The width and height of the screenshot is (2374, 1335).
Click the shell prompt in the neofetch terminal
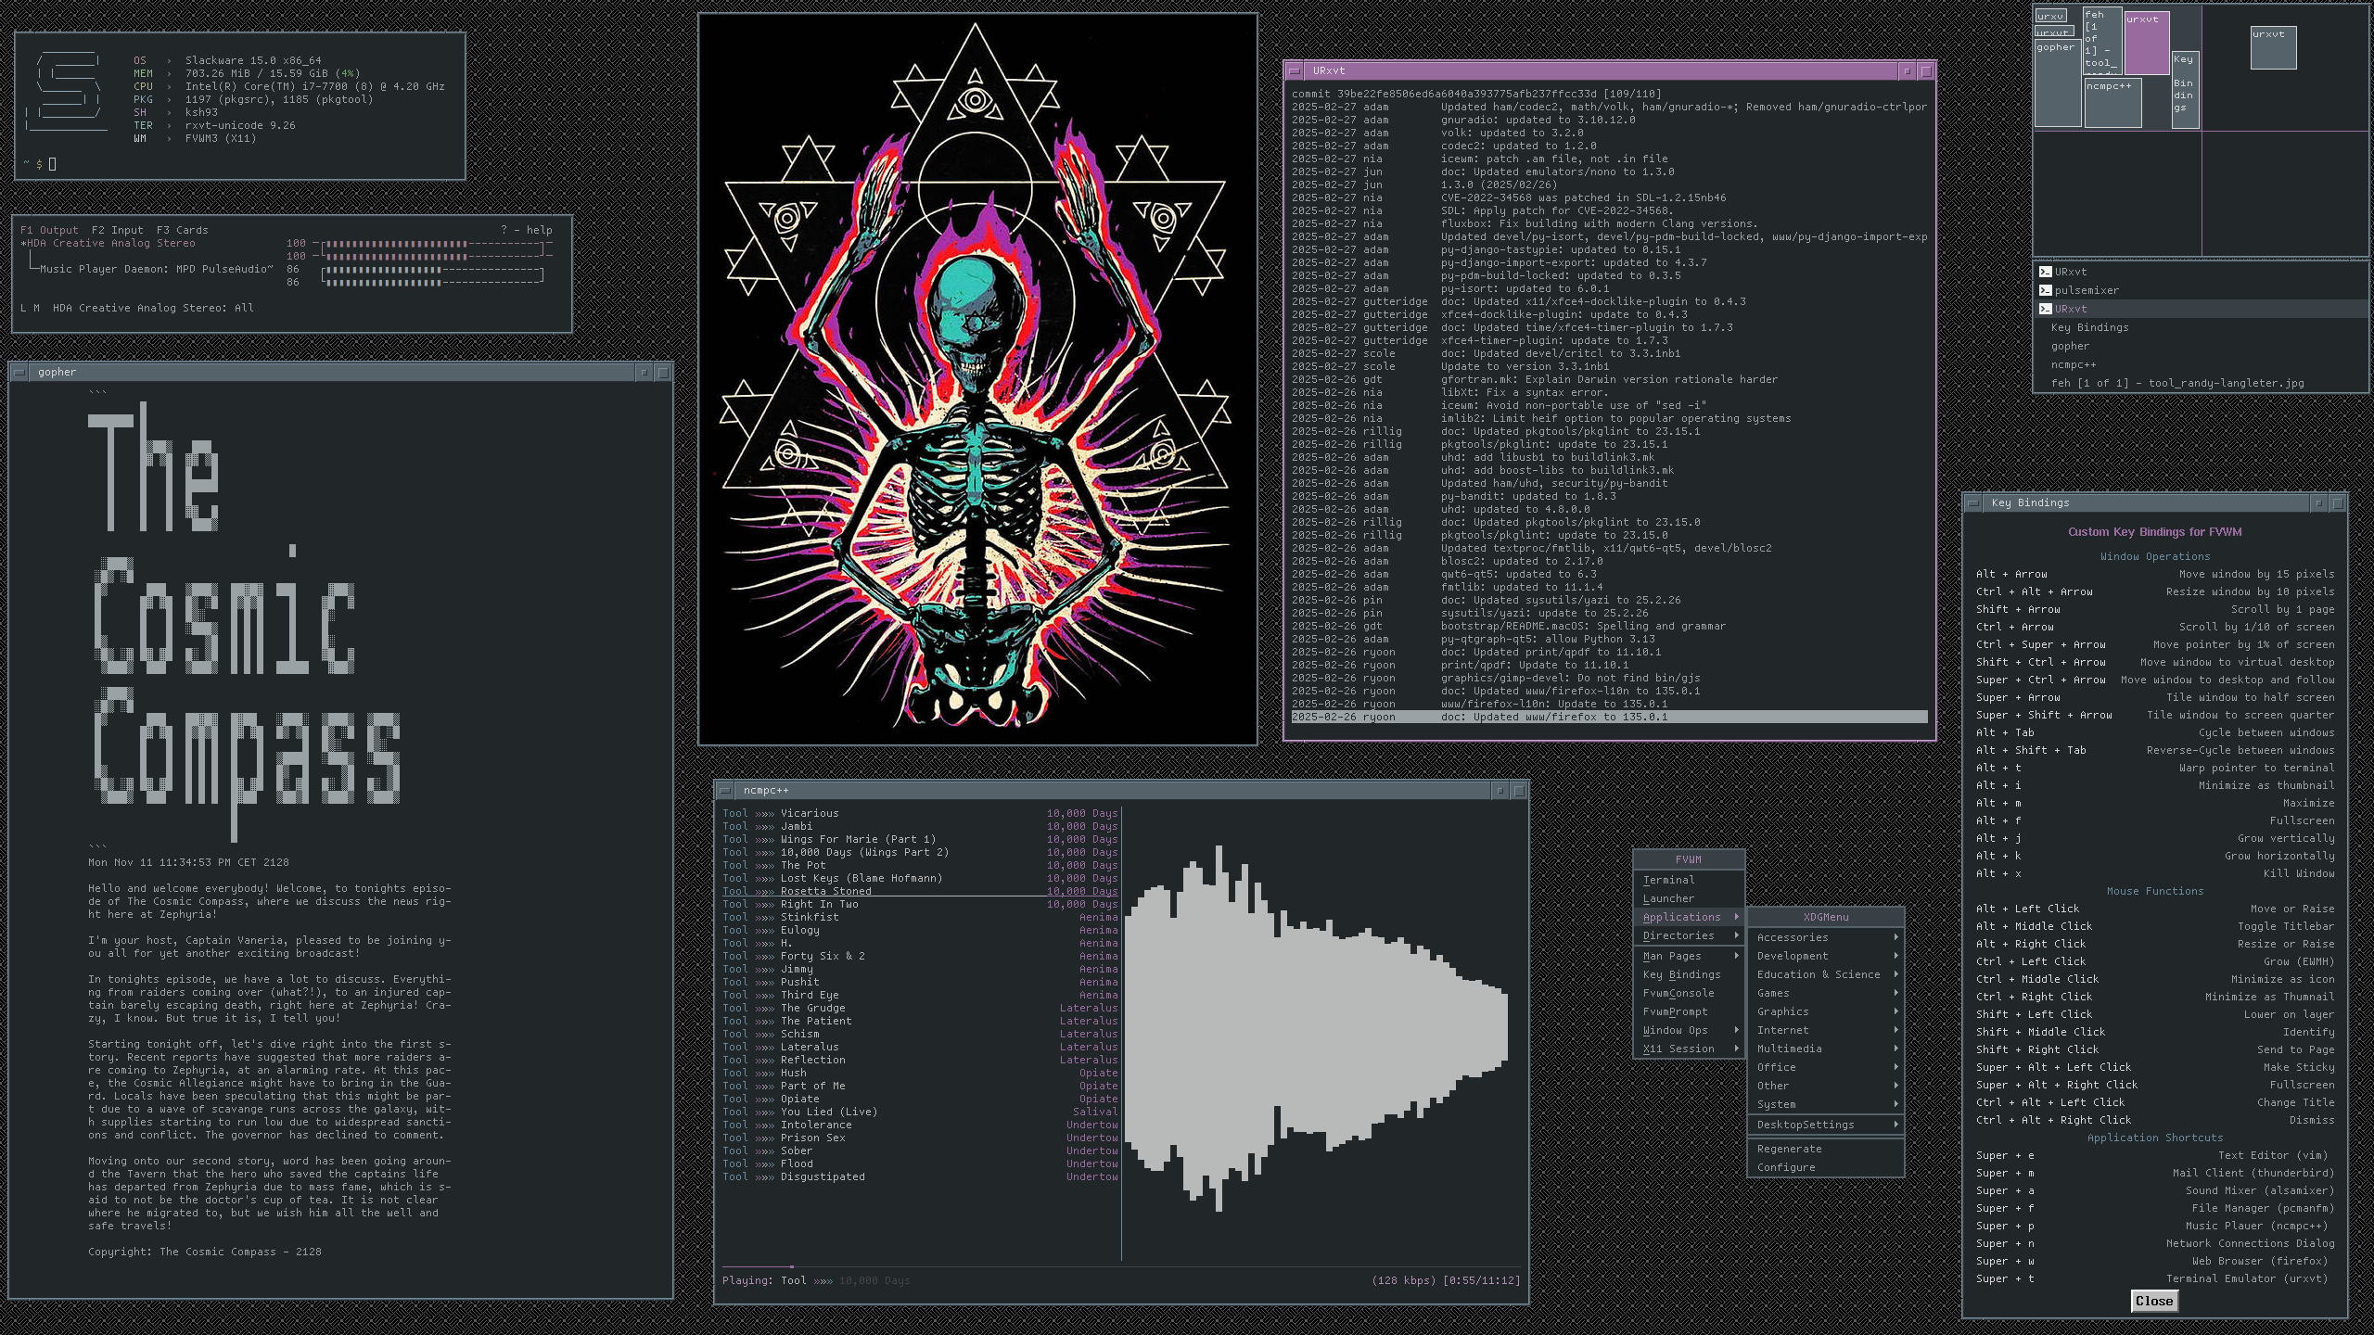39,164
